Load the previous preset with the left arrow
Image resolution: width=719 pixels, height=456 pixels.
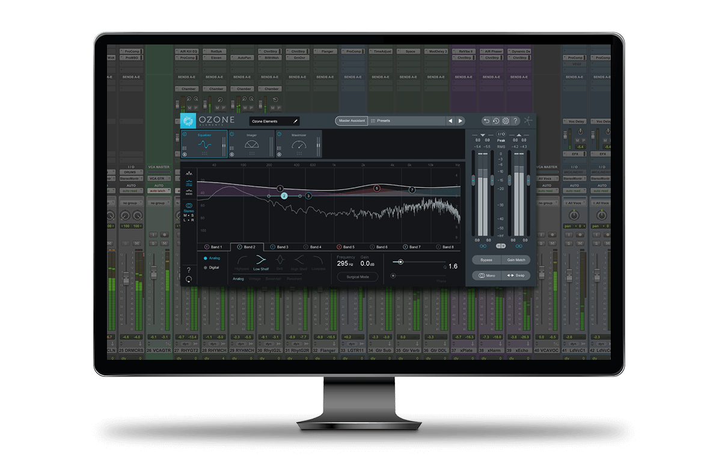coord(450,121)
